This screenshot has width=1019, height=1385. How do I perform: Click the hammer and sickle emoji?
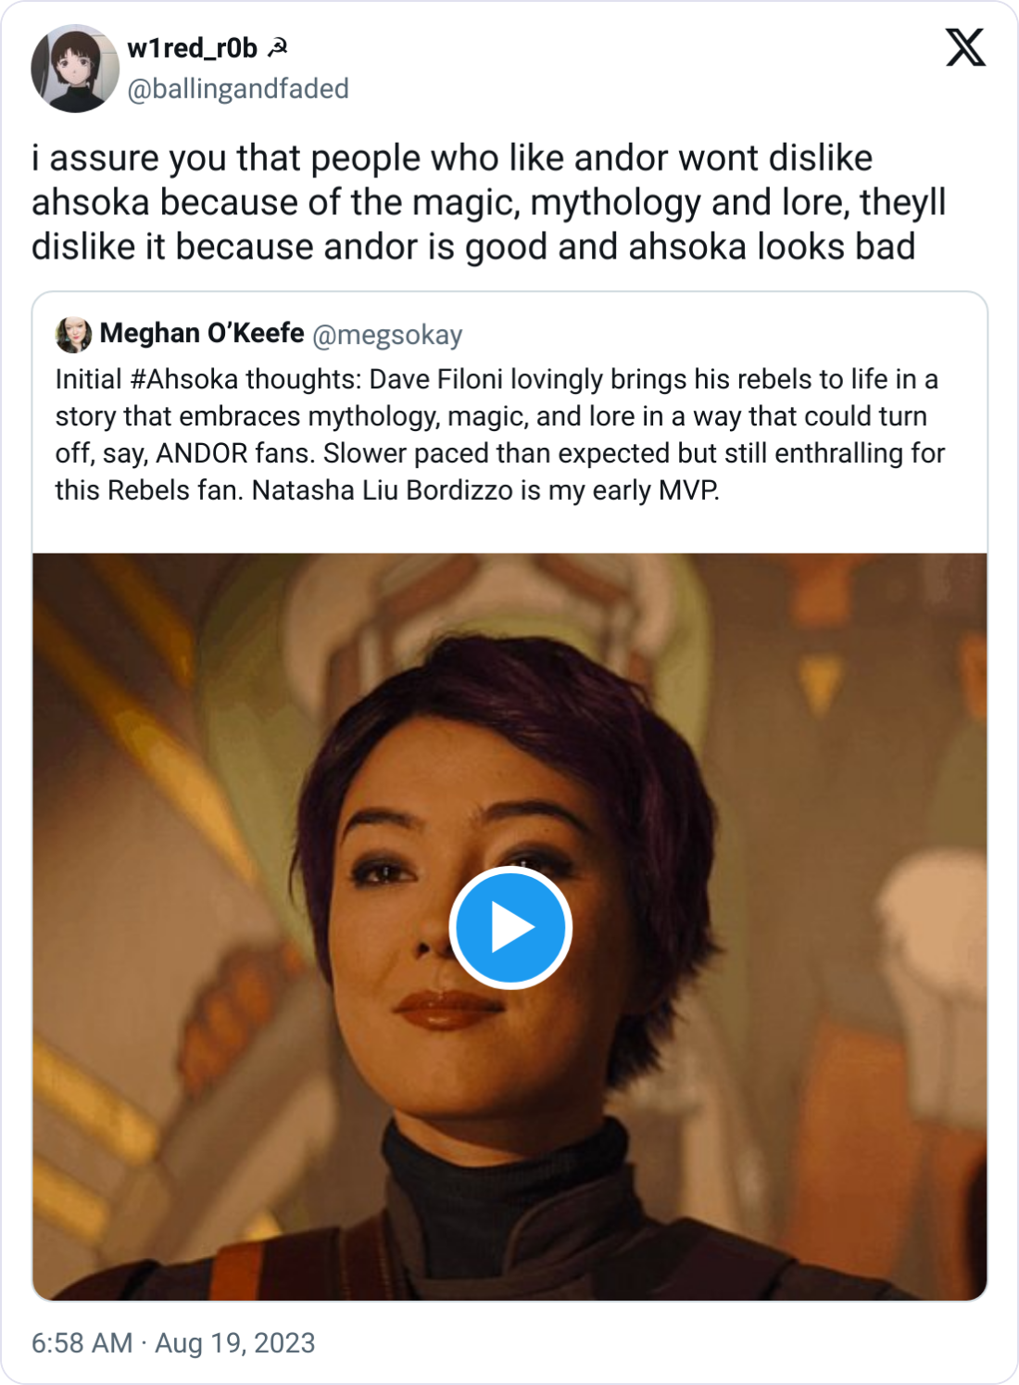277,47
